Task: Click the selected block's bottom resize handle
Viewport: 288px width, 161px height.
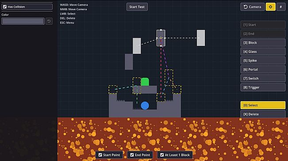Action: pos(161,46)
